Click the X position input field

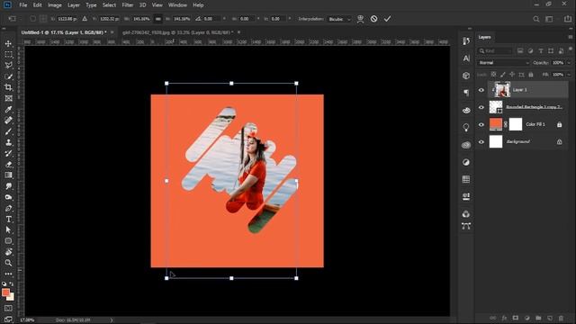[67, 19]
